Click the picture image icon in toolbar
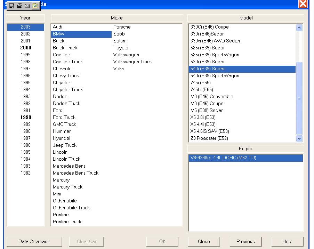This screenshot has height=249, width=314. coord(35,6)
